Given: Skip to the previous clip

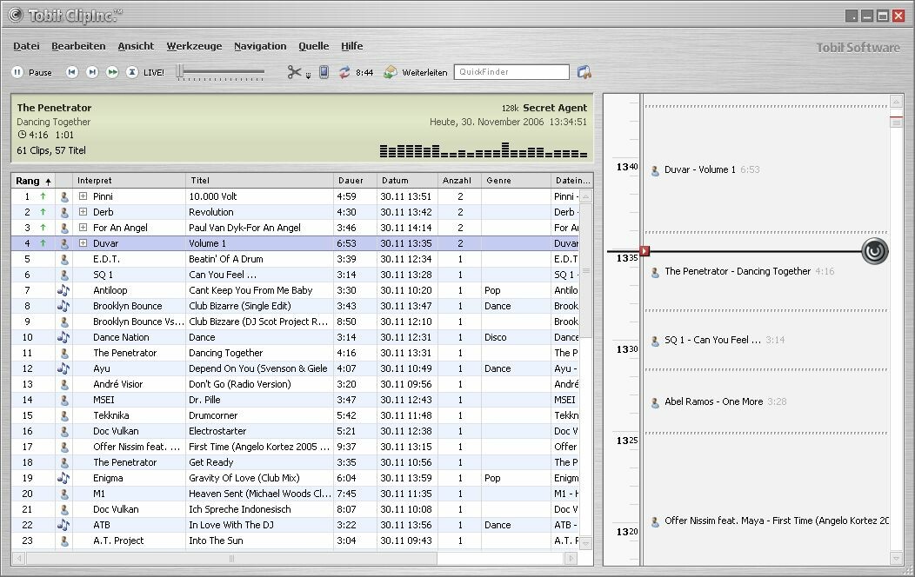Looking at the screenshot, I should tap(71, 72).
